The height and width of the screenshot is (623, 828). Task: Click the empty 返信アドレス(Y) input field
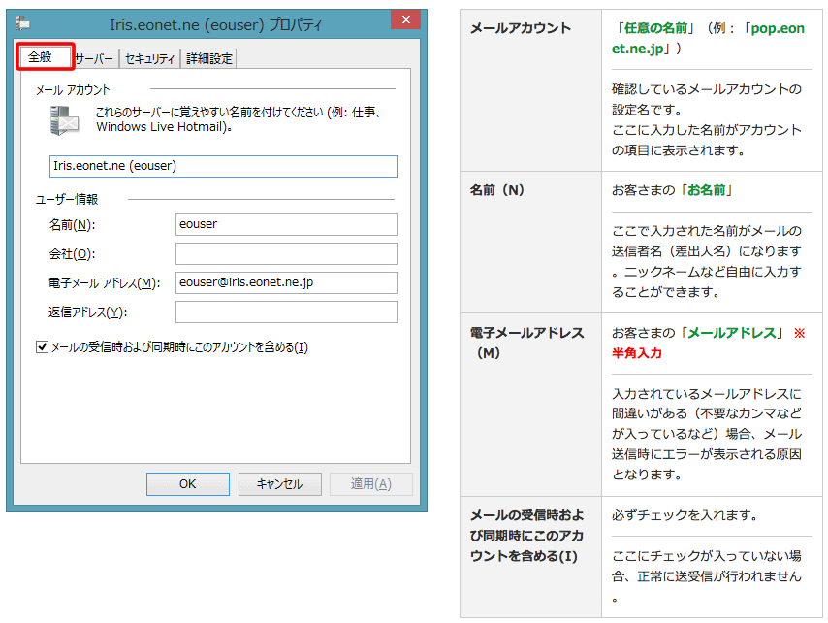tap(286, 311)
